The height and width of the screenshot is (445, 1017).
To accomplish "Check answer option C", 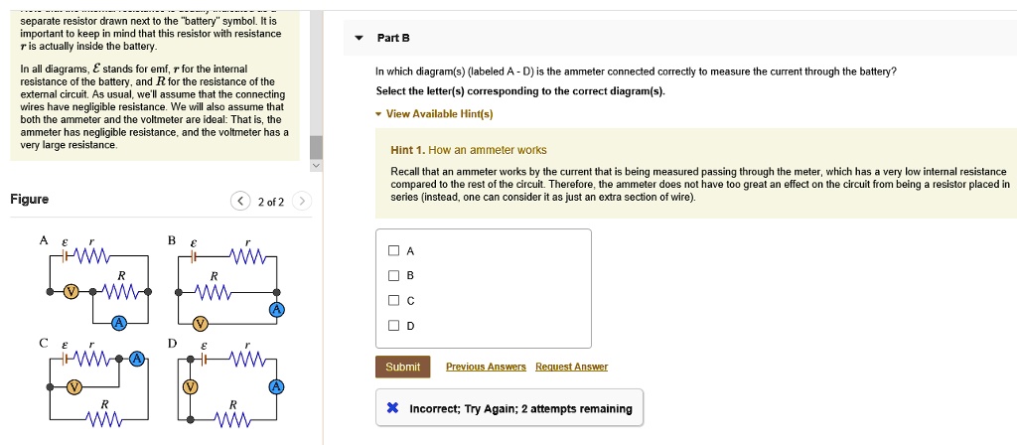I will pos(393,300).
